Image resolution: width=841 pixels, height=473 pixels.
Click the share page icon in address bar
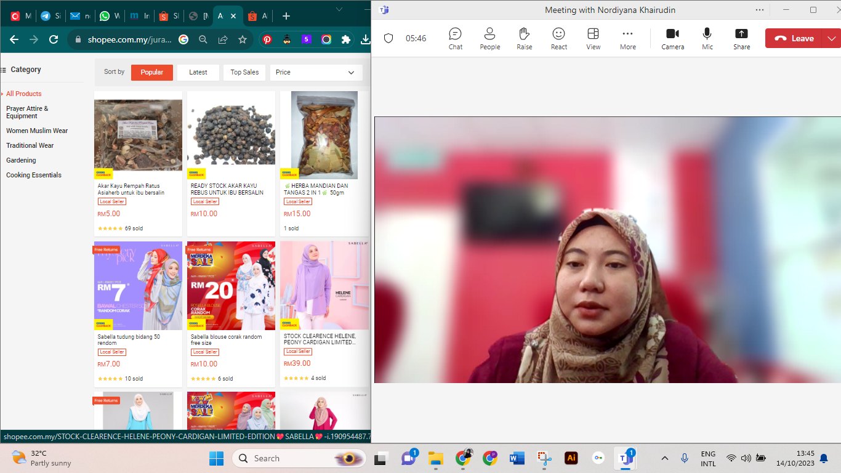223,39
